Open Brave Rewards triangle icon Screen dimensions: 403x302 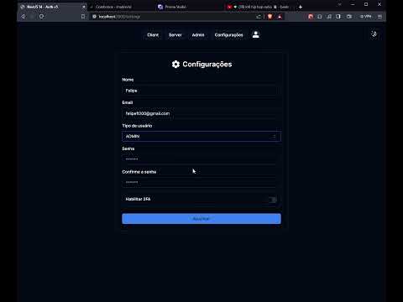(x=280, y=17)
